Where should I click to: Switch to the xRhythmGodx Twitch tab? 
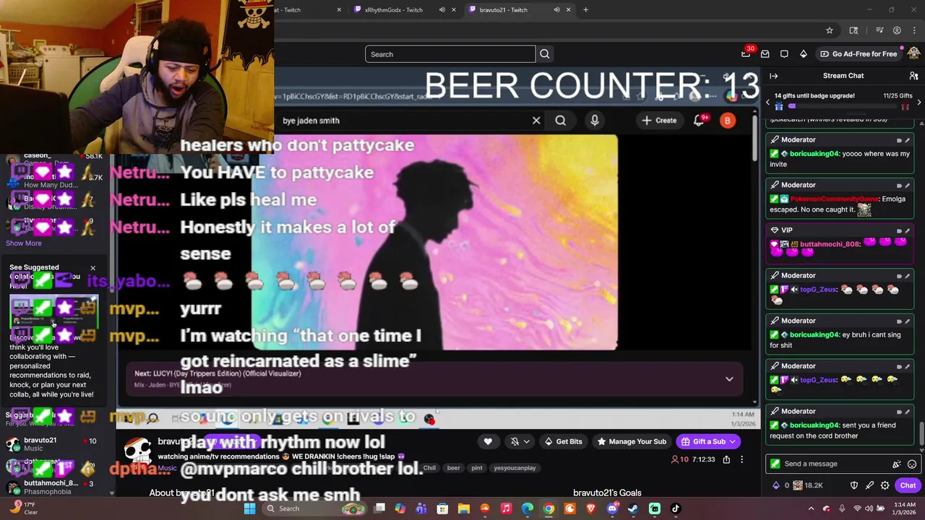click(394, 10)
